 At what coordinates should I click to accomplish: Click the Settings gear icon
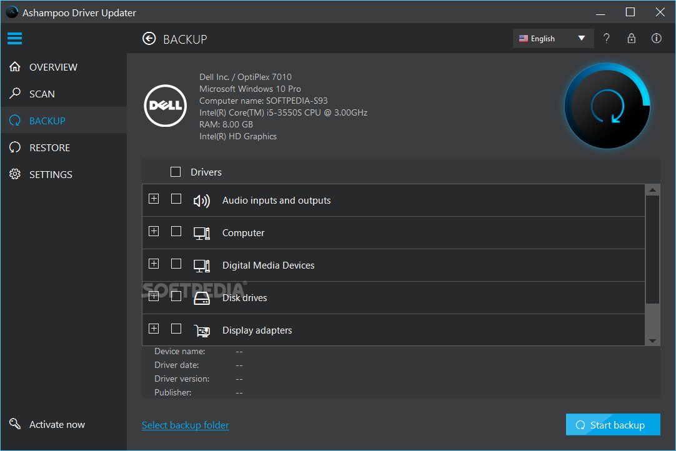[x=15, y=174]
